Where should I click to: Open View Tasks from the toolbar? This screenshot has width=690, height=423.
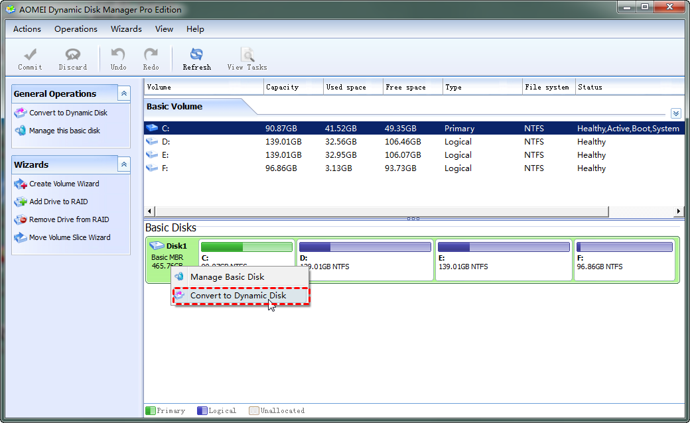tap(247, 58)
